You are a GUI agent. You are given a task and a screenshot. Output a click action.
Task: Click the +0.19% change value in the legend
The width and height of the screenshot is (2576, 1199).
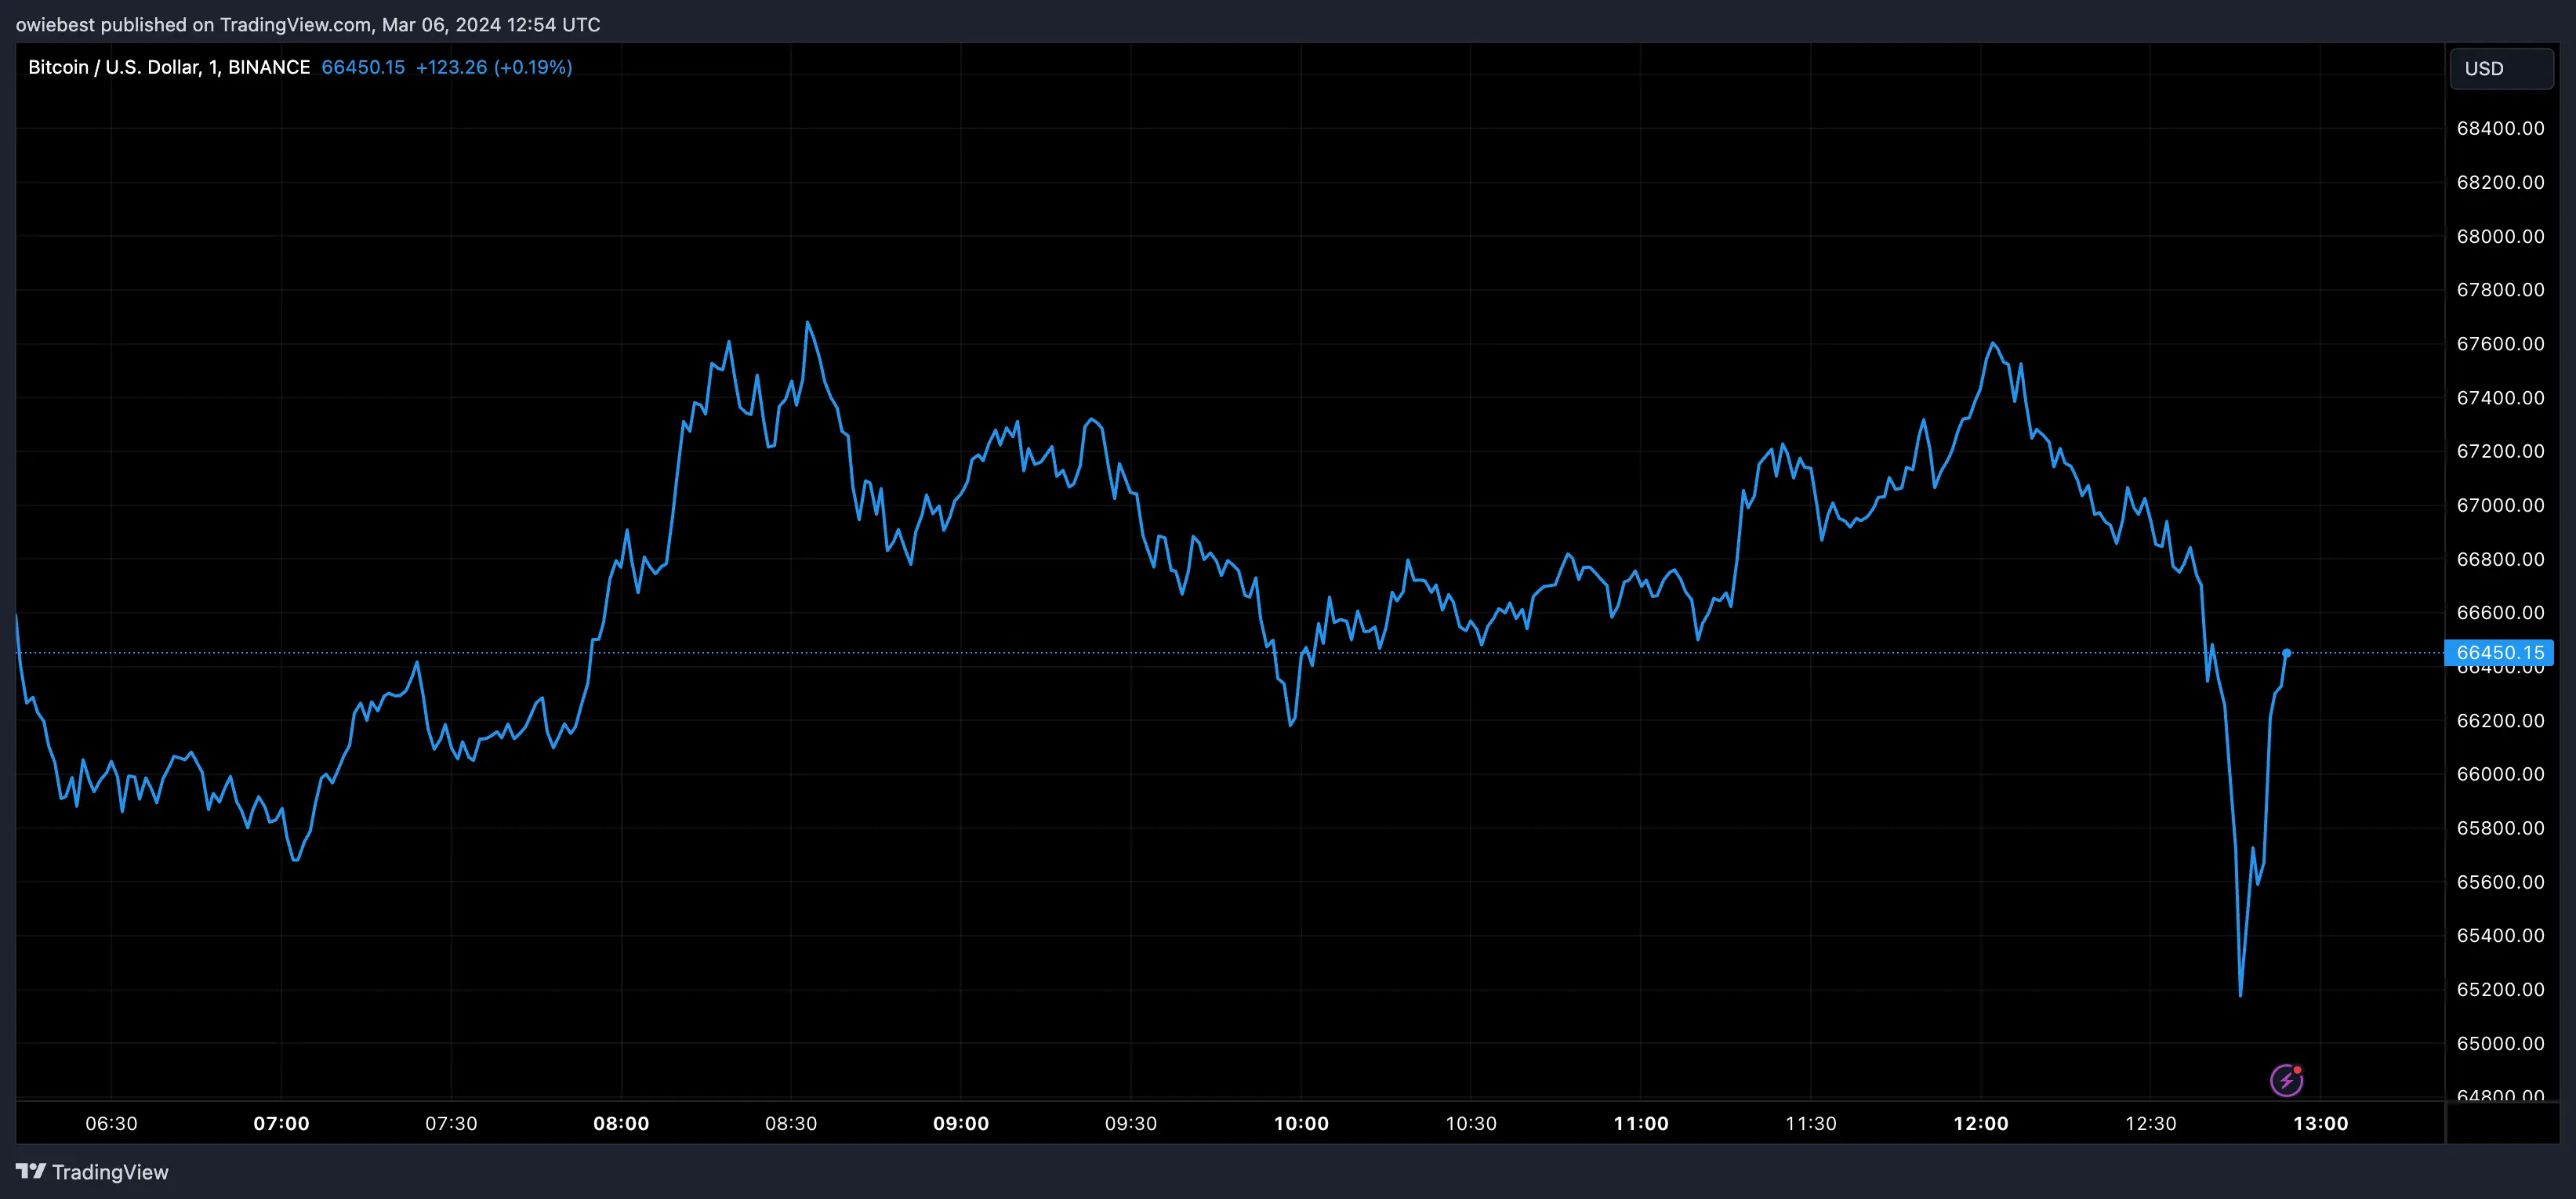pos(536,67)
